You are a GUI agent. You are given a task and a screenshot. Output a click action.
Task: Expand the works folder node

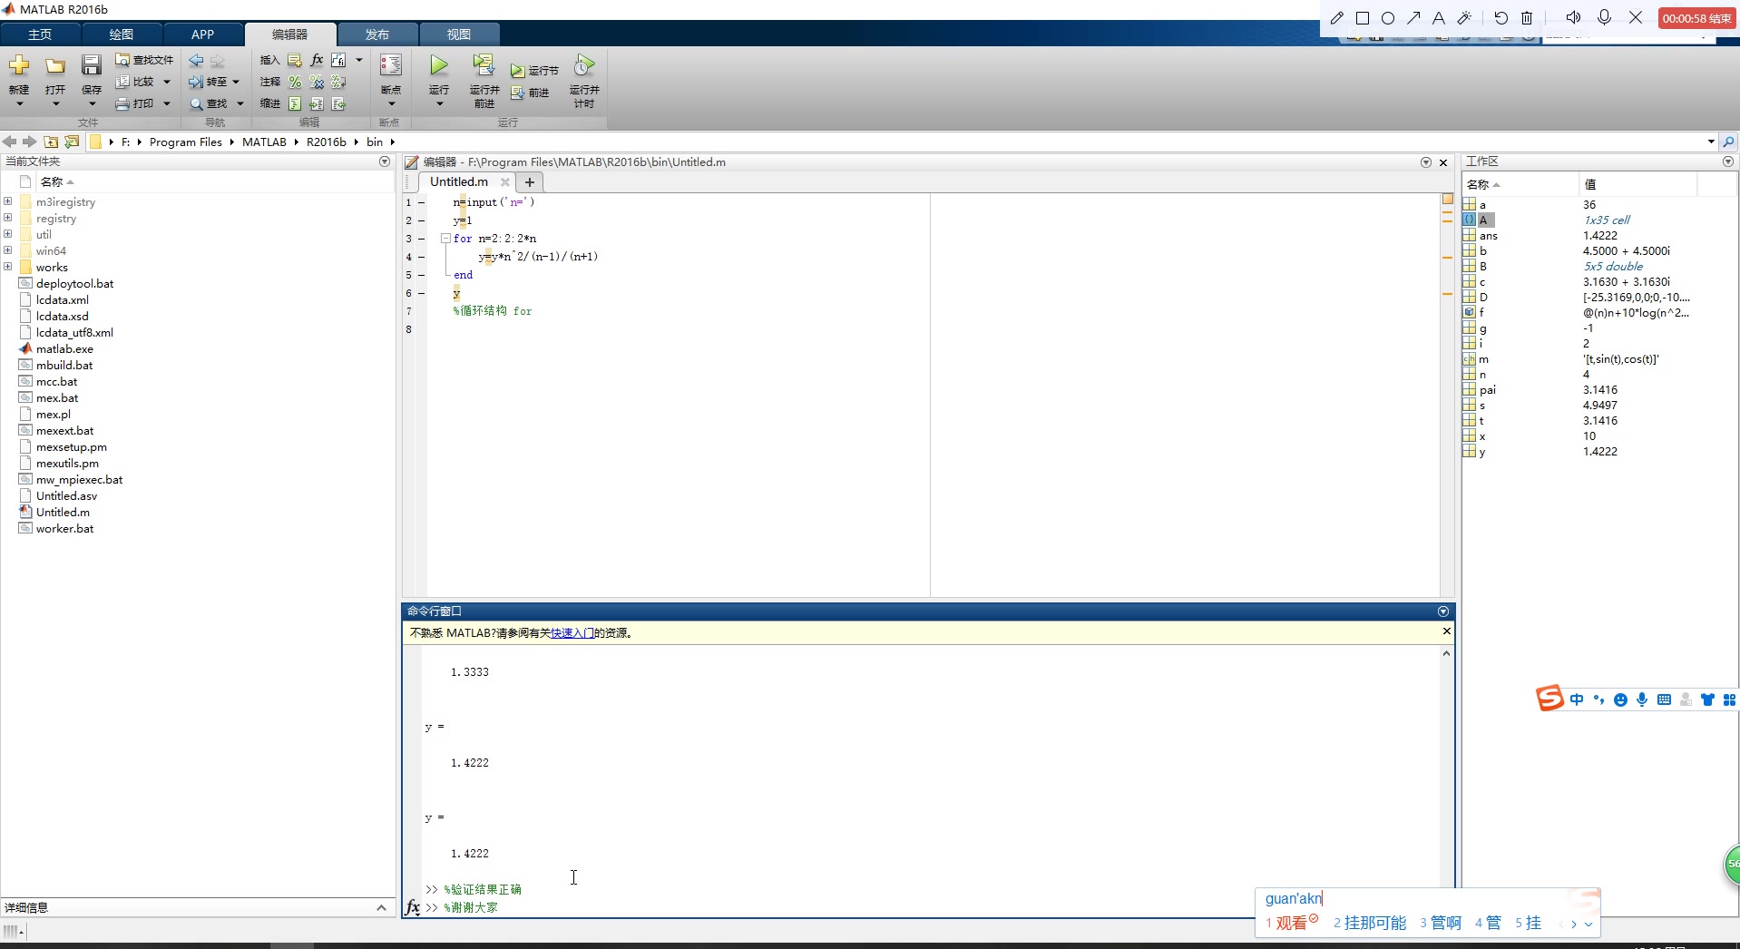click(8, 267)
